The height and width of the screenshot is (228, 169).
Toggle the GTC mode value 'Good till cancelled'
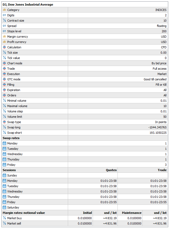(x=154, y=79)
